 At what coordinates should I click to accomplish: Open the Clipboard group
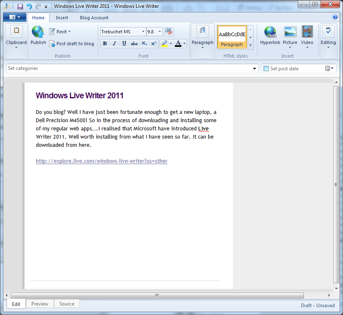click(x=16, y=41)
